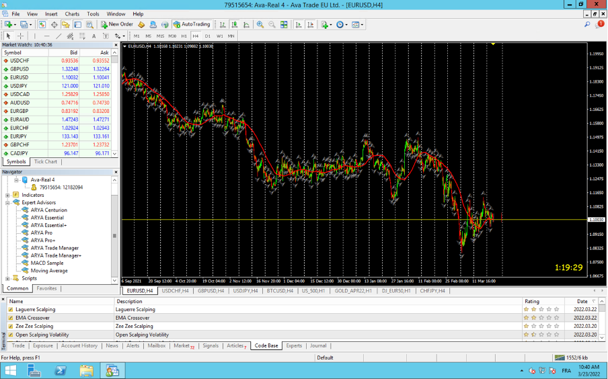Zoom out on the chart
This screenshot has width=608, height=379.
click(272, 24)
